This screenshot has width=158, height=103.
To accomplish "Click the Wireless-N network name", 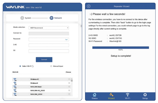I will [x=34, y=83].
